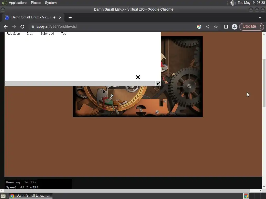
Task: Click the horizontal scrollbar thumb
Action: pyautogui.click(x=127, y=190)
